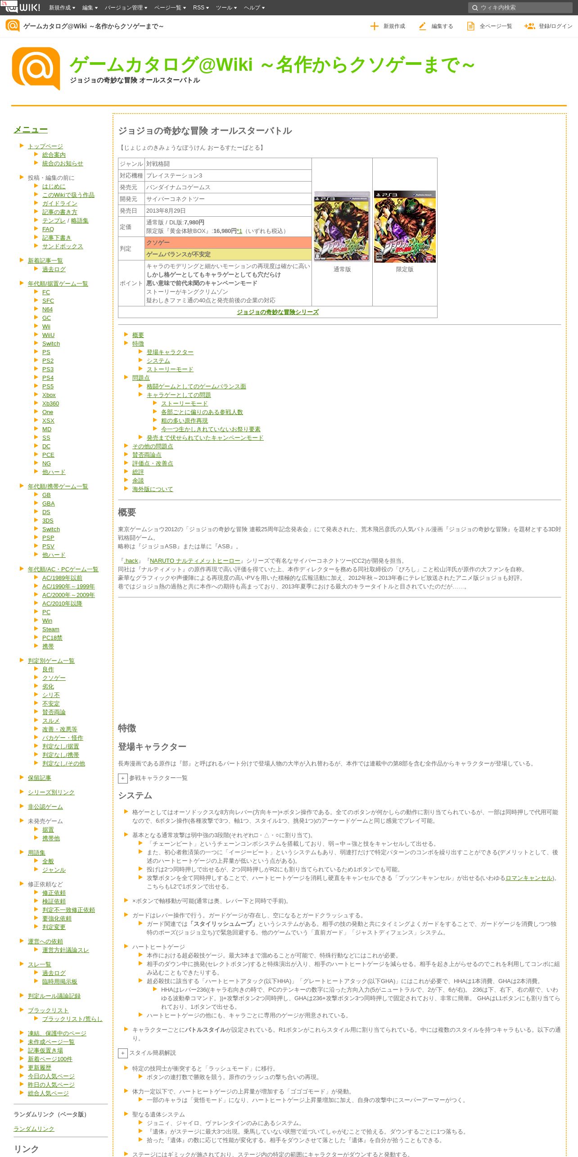The width and height of the screenshot is (578, 1157).
Task: Open the ページ一覧 dropdown menu
Action: click(170, 8)
